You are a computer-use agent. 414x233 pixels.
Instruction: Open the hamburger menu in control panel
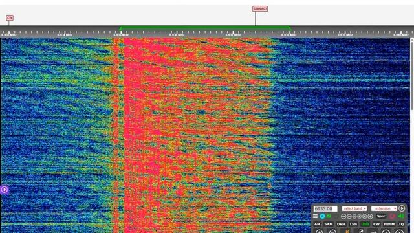[315, 216]
